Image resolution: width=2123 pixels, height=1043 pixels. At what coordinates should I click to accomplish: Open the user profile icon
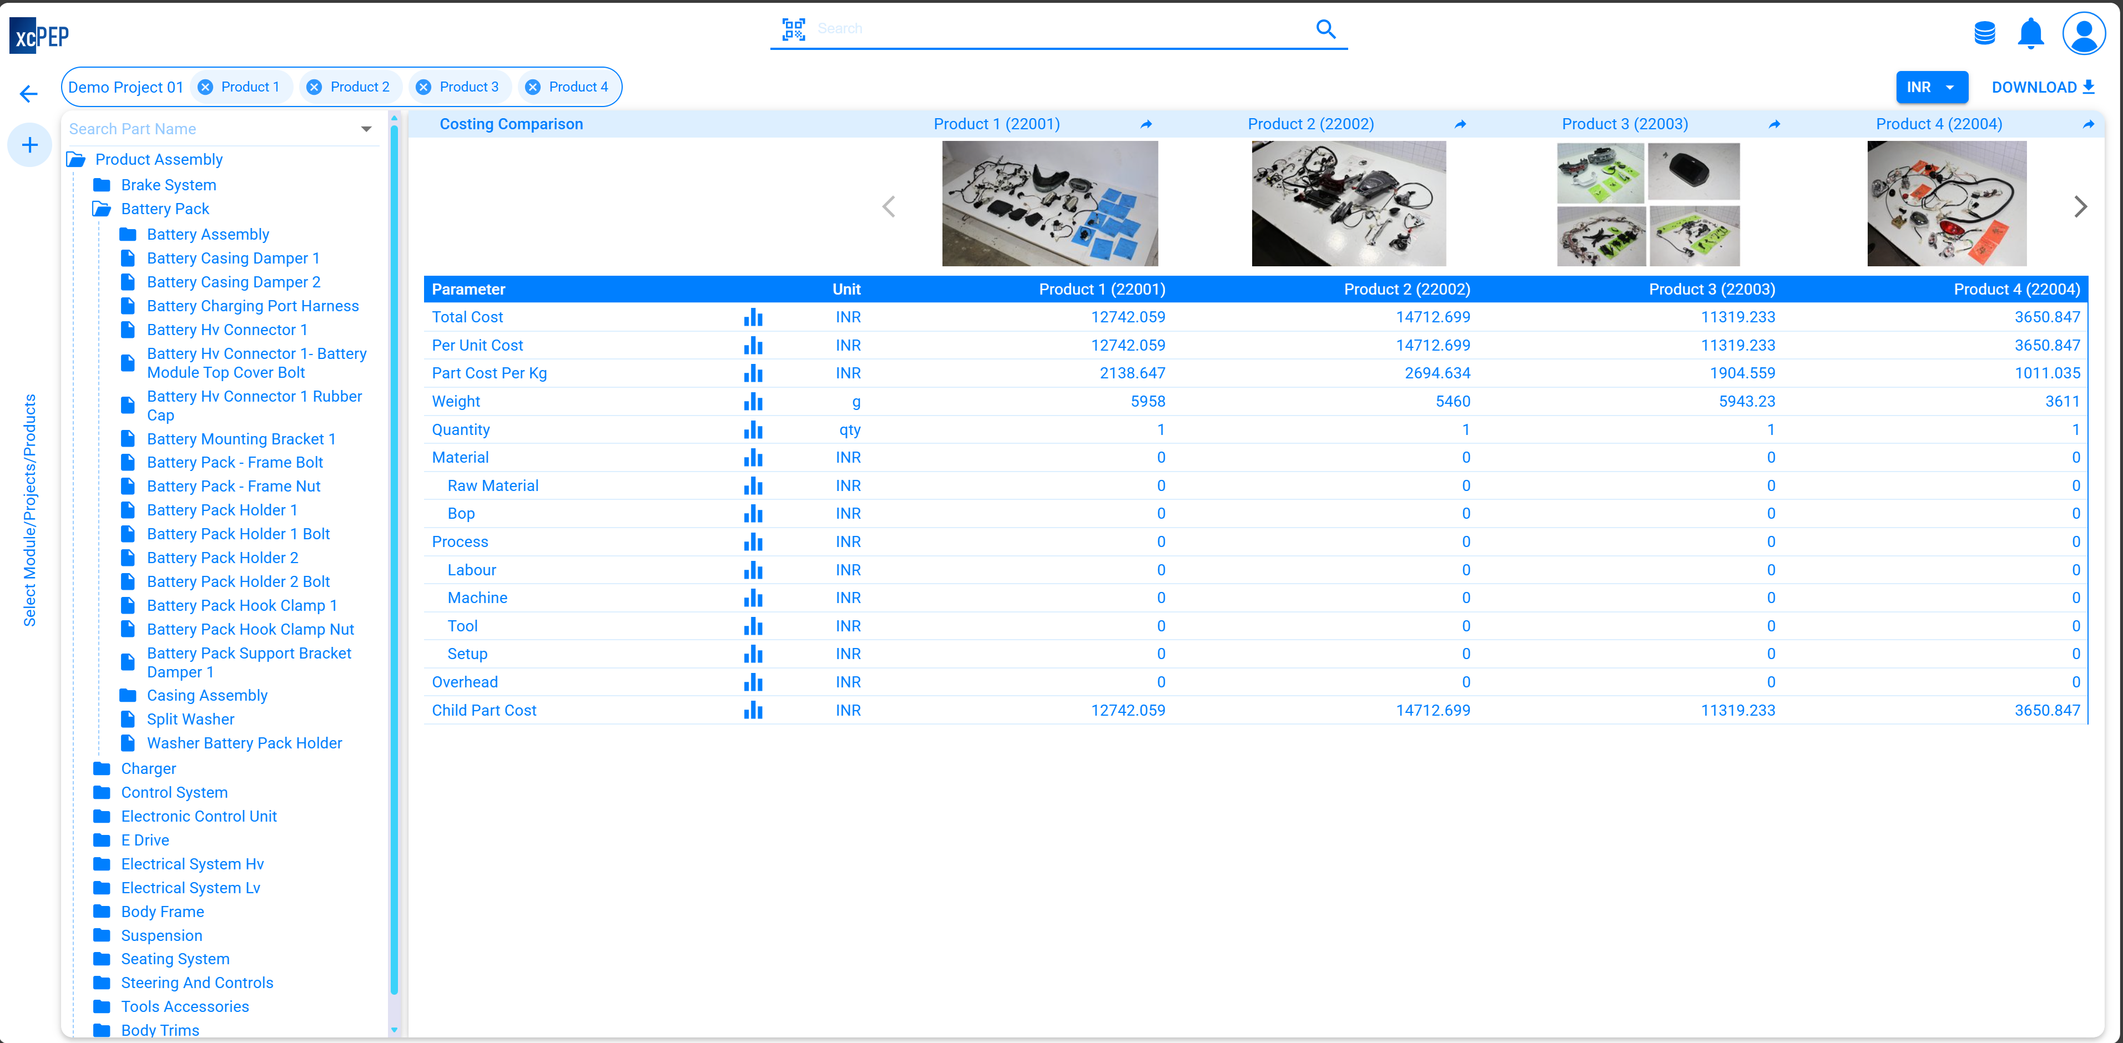pos(2084,34)
